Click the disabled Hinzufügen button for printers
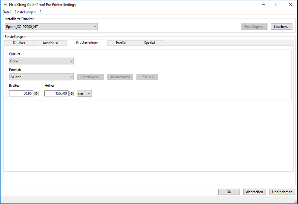Screen dimensions: 298x204 (254, 26)
